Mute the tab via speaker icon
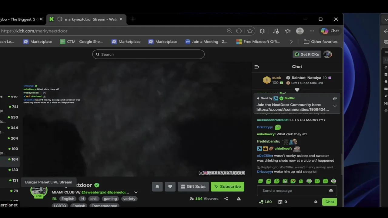Image resolution: width=388 pixels, height=218 pixels. pos(59,19)
